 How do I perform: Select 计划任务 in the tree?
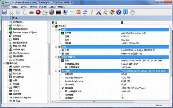tap(17, 36)
